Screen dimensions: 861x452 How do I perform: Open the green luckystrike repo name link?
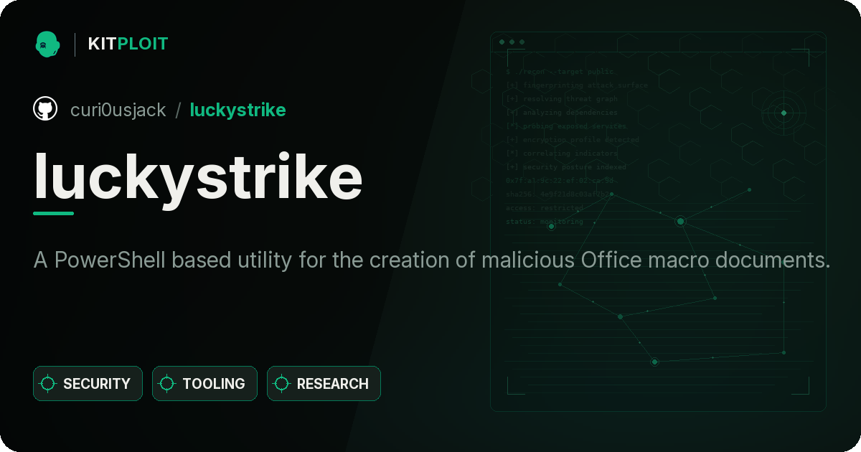[237, 110]
